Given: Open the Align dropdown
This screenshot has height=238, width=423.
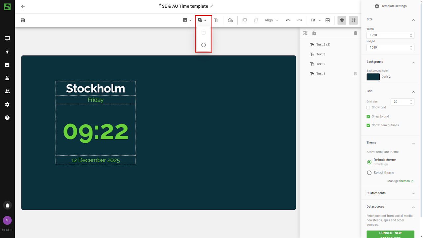Looking at the screenshot, I should [x=271, y=20].
